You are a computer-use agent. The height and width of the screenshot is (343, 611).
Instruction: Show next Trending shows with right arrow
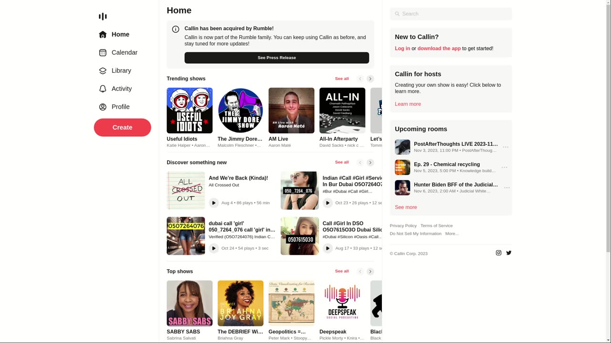click(x=370, y=79)
